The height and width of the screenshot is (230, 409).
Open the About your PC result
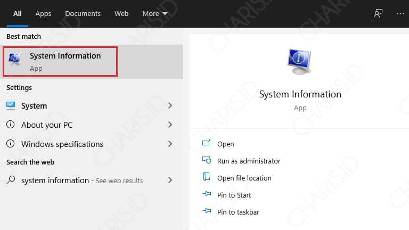[x=92, y=125]
